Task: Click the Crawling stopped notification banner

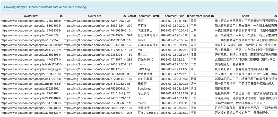Action: coord(139,7)
